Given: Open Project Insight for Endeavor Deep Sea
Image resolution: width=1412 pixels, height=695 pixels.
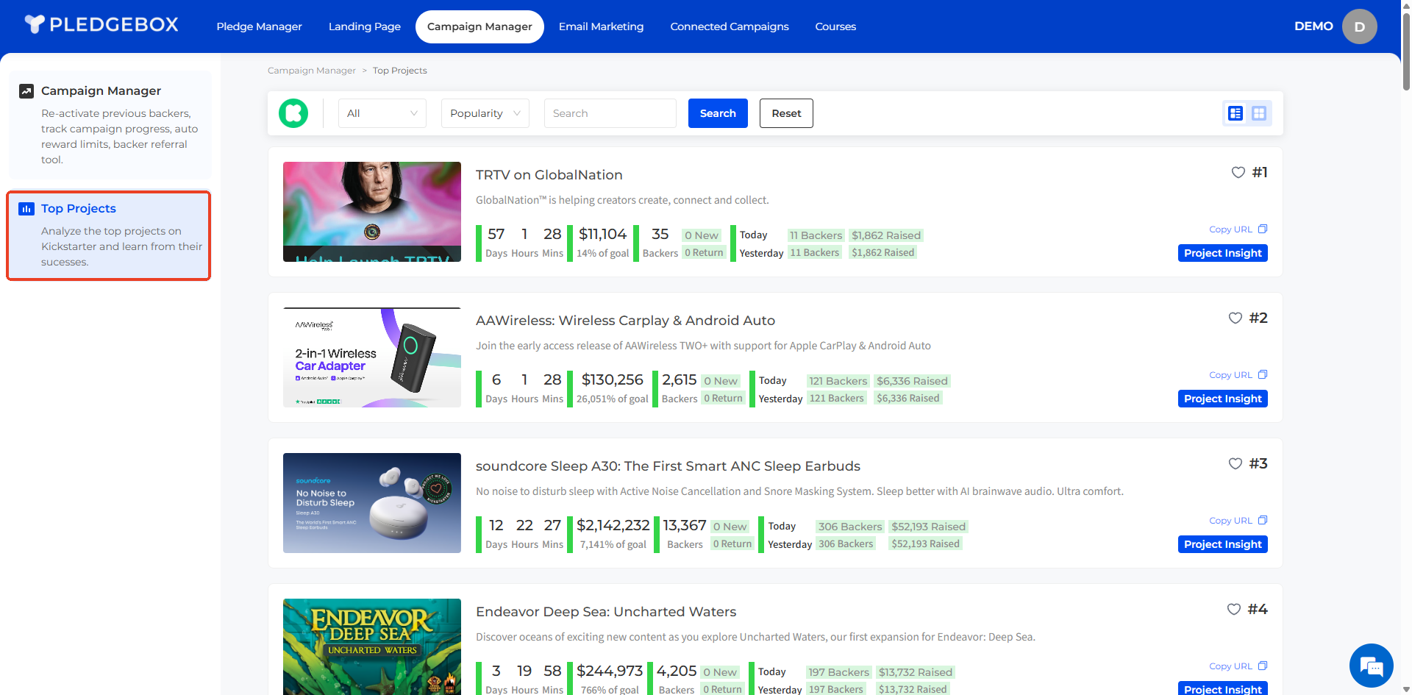Looking at the screenshot, I should (1222, 688).
